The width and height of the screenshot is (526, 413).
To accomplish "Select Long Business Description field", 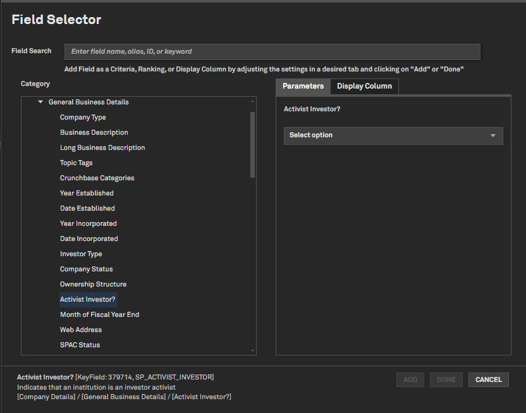I will click(102, 147).
